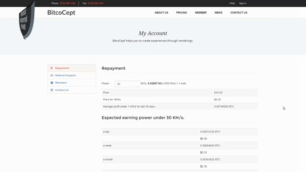The height and width of the screenshot is (172, 306).
Task: Click the shield badge logo
Action: [27, 20]
